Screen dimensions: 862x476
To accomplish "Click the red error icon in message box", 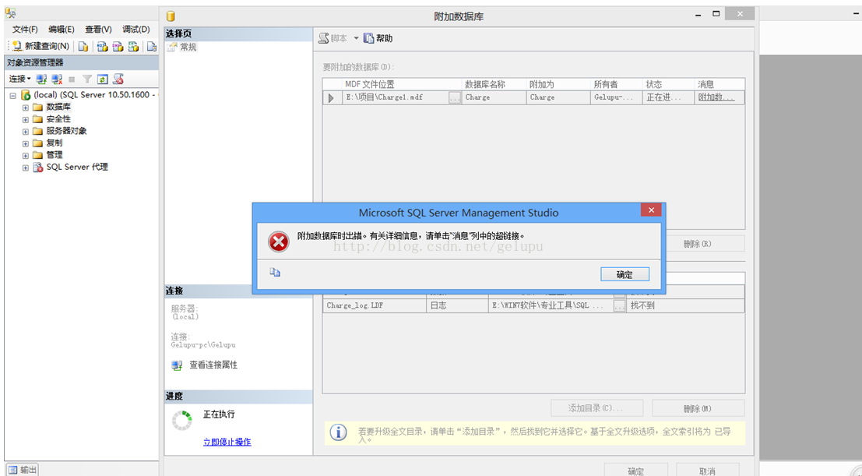I will 279,242.
